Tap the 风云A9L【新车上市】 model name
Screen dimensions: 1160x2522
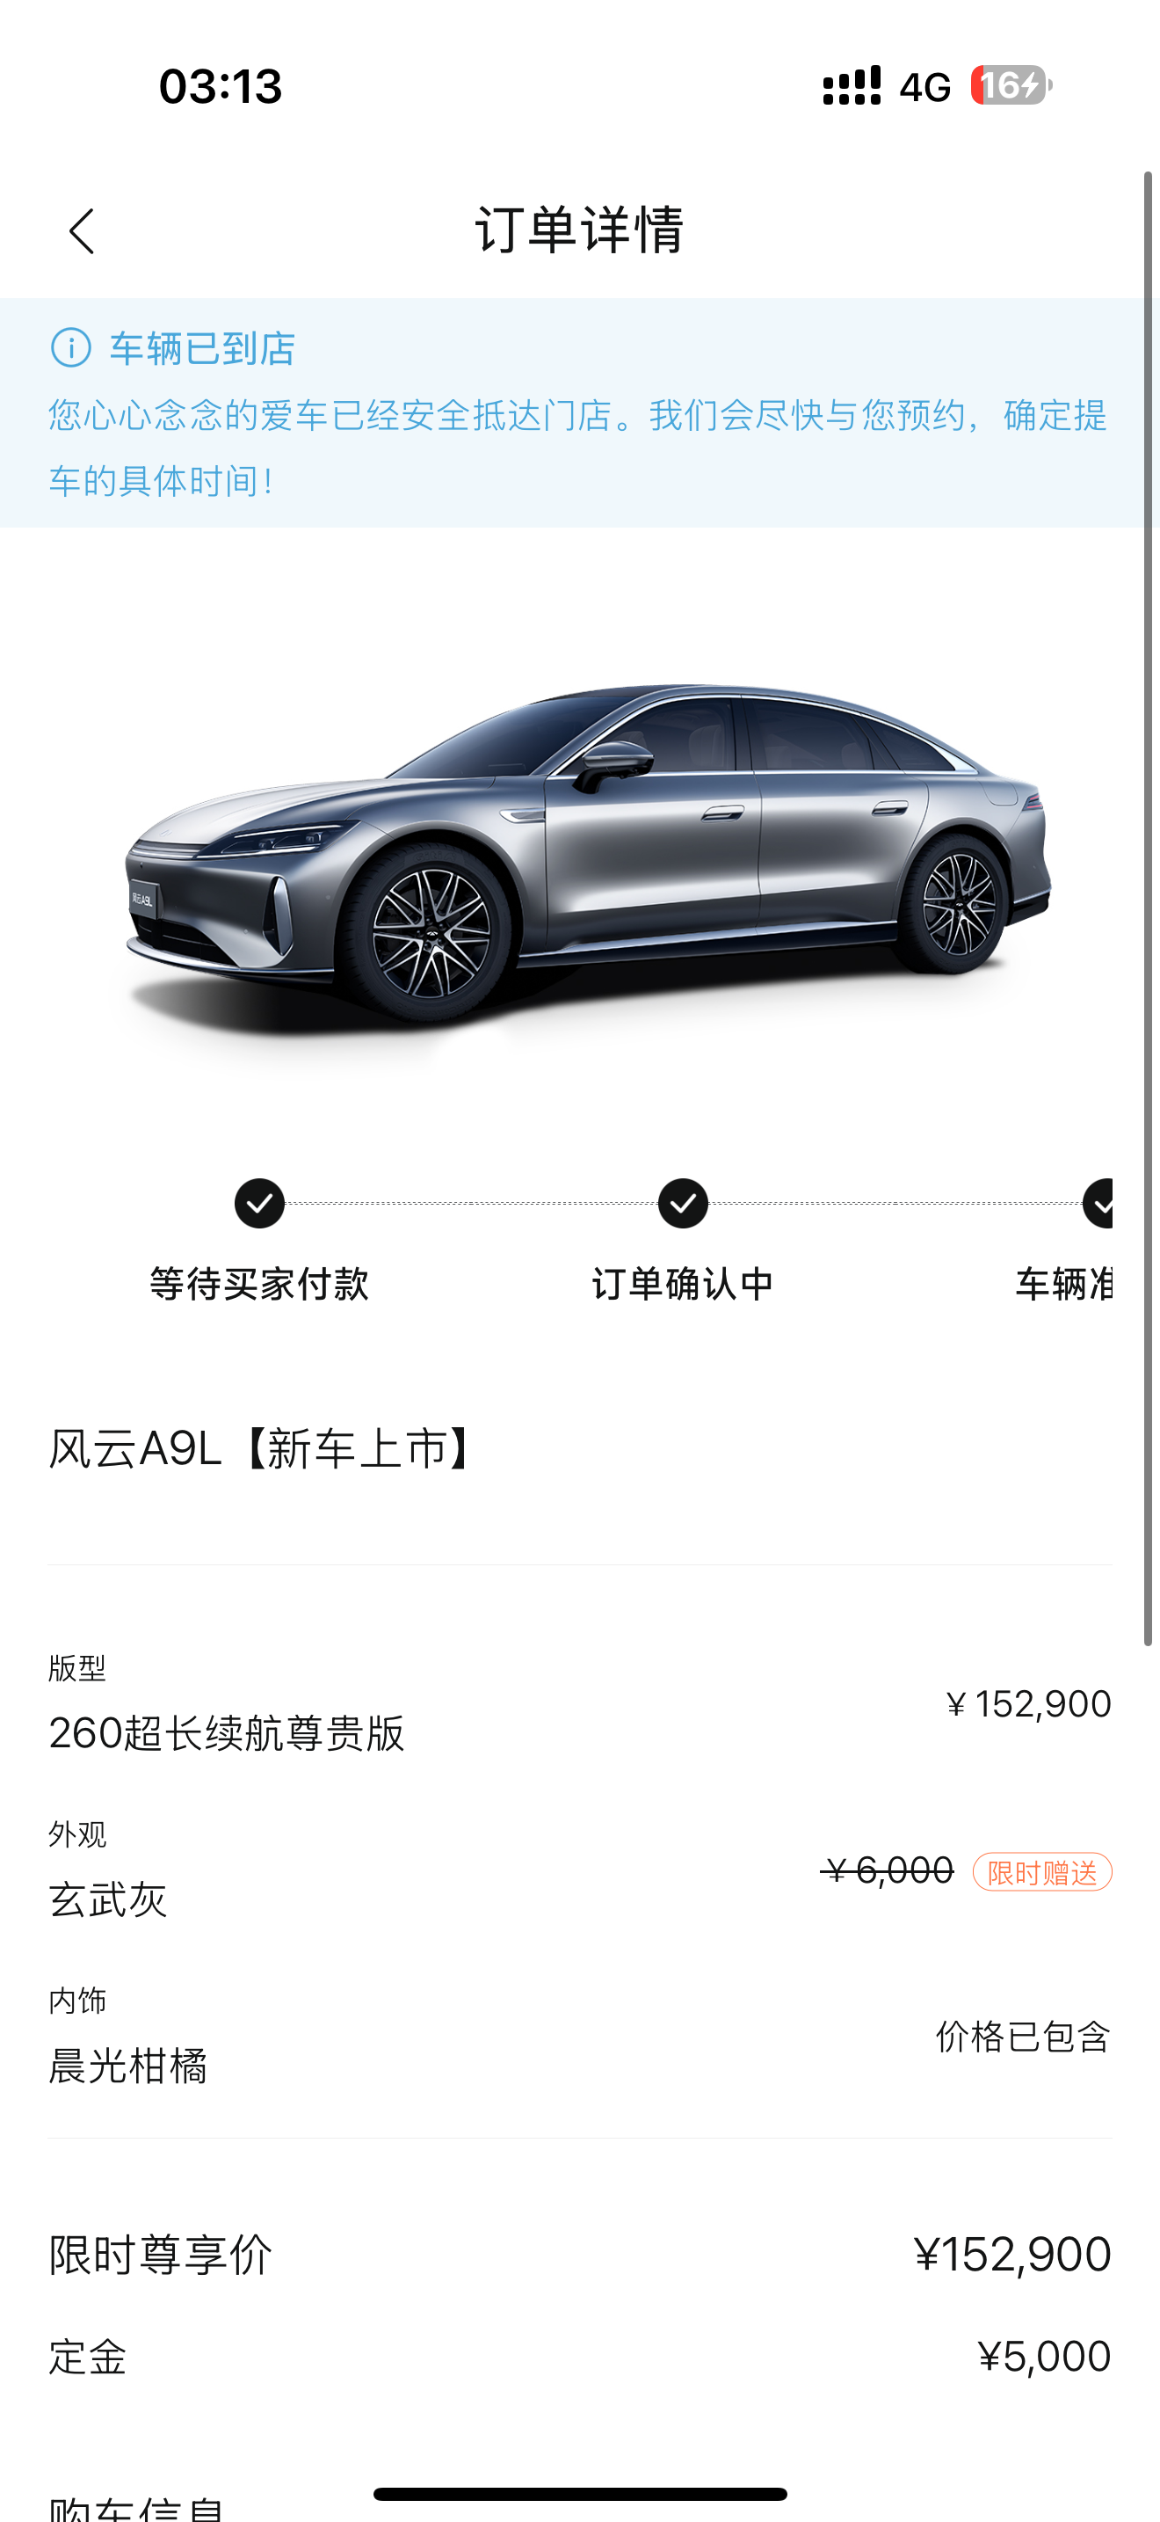coord(263,1449)
